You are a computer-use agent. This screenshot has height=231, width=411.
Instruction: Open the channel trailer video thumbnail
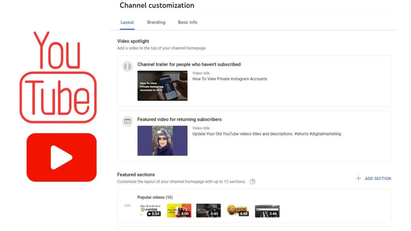[x=162, y=85]
